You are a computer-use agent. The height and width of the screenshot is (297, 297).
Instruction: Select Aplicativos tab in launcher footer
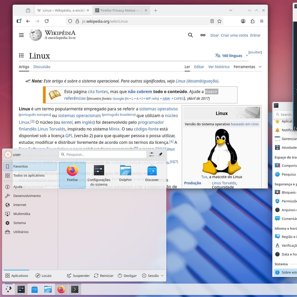tap(17, 276)
